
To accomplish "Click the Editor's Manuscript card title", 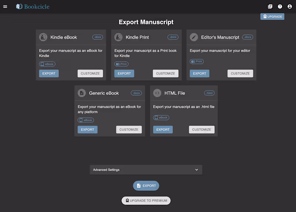I will (x=220, y=37).
